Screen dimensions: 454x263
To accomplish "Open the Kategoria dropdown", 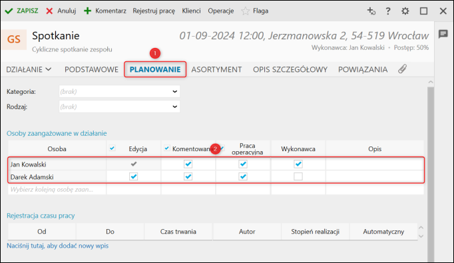I will pos(119,91).
